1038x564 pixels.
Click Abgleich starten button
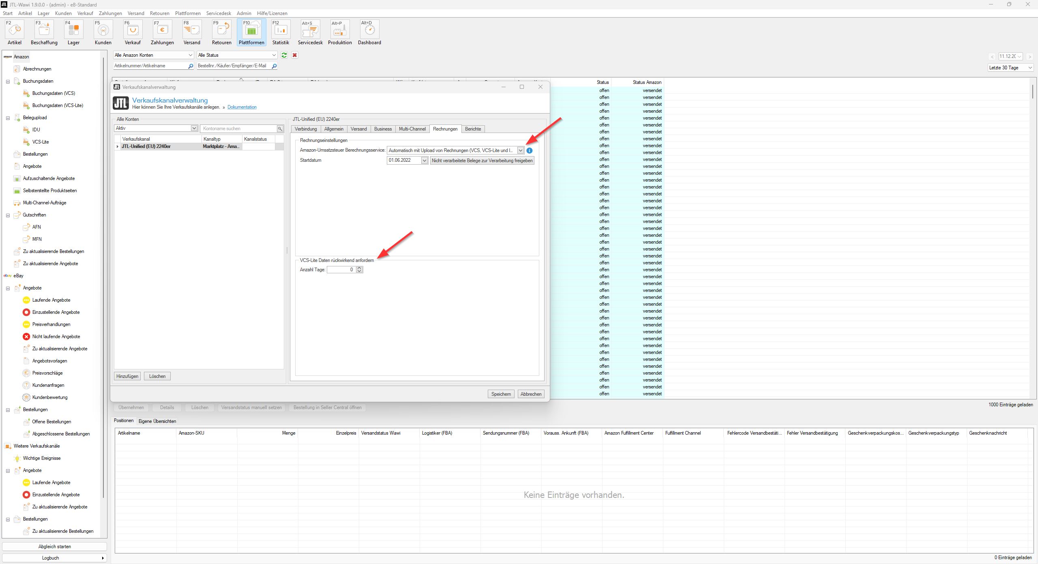click(54, 547)
